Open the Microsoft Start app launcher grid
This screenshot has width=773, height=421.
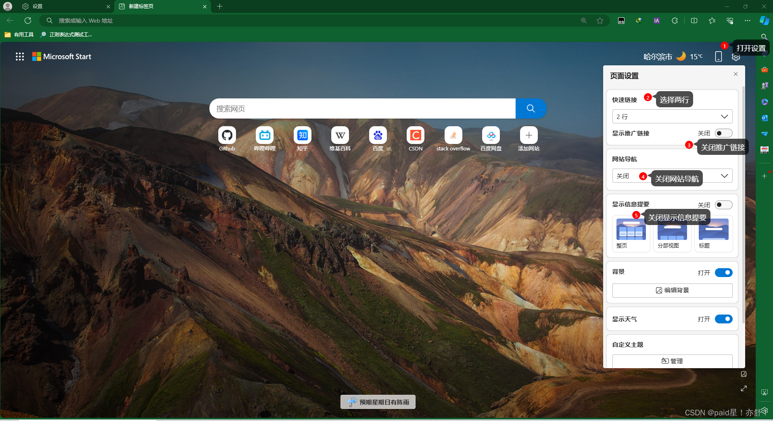[20, 56]
